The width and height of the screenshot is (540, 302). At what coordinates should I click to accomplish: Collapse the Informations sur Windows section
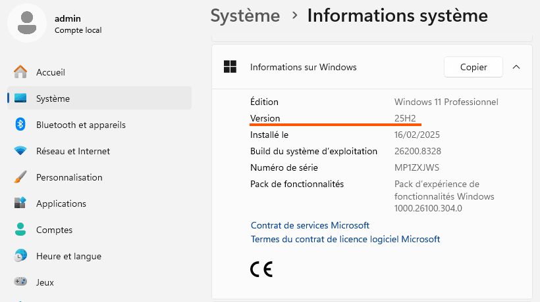pos(516,67)
